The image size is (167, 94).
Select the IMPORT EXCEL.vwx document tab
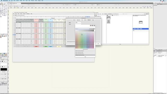click(x=15, y=3)
